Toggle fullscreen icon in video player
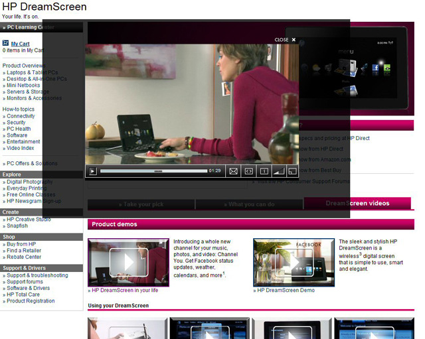Viewport: 425px width, 339px height. 292,171
